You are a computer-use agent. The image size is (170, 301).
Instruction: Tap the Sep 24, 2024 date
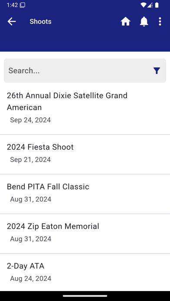coord(30,120)
